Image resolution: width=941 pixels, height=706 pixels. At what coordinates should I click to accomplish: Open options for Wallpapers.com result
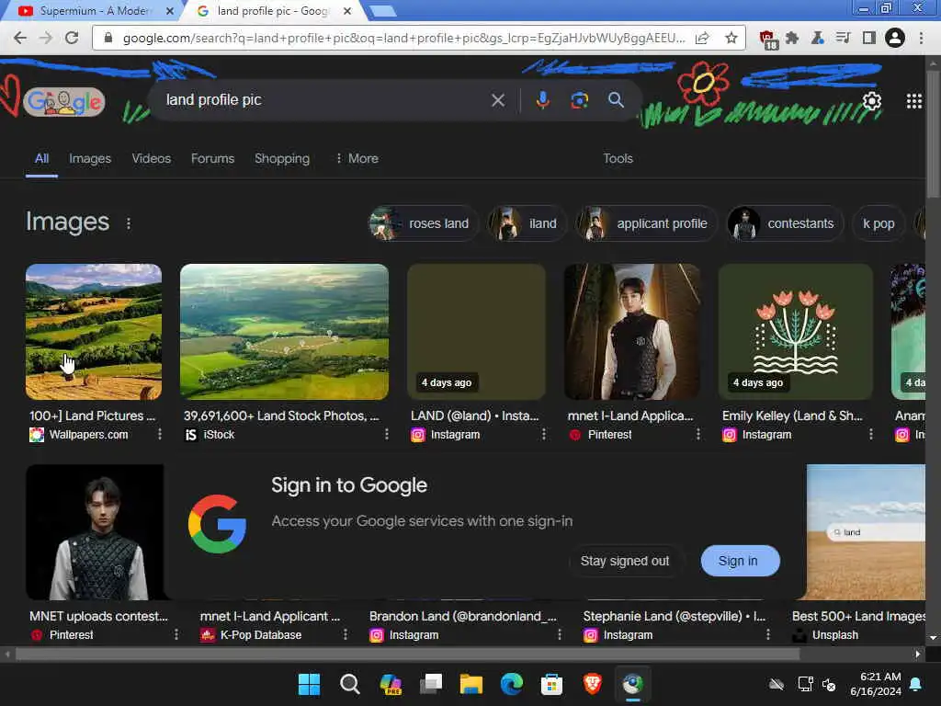pos(160,434)
